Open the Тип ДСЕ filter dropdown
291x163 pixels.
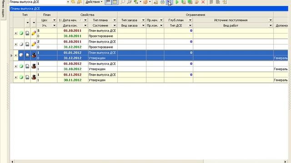190,25
